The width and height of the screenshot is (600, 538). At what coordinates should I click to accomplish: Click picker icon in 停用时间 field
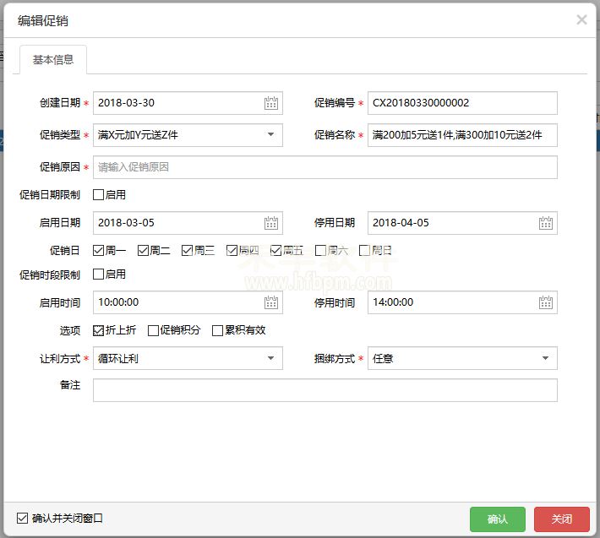click(545, 302)
